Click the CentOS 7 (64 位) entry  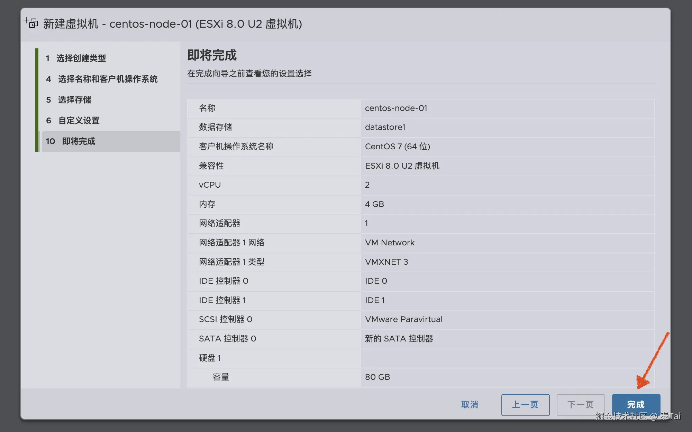[398, 147]
